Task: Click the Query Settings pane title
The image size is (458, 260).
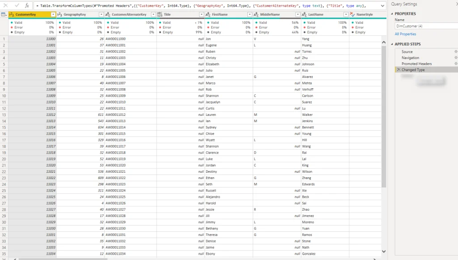Action: coord(404,4)
